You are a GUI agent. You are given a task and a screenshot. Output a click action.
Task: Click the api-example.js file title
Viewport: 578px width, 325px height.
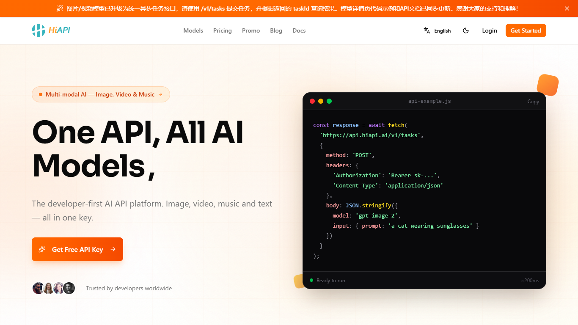429,101
